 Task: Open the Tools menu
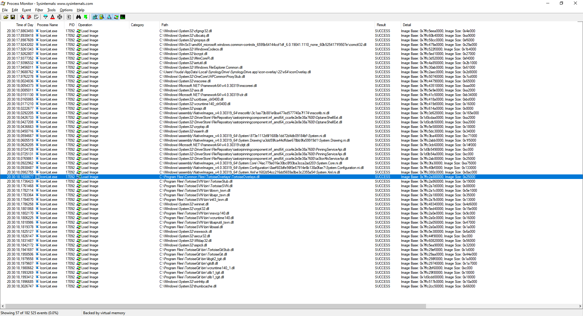click(x=51, y=10)
